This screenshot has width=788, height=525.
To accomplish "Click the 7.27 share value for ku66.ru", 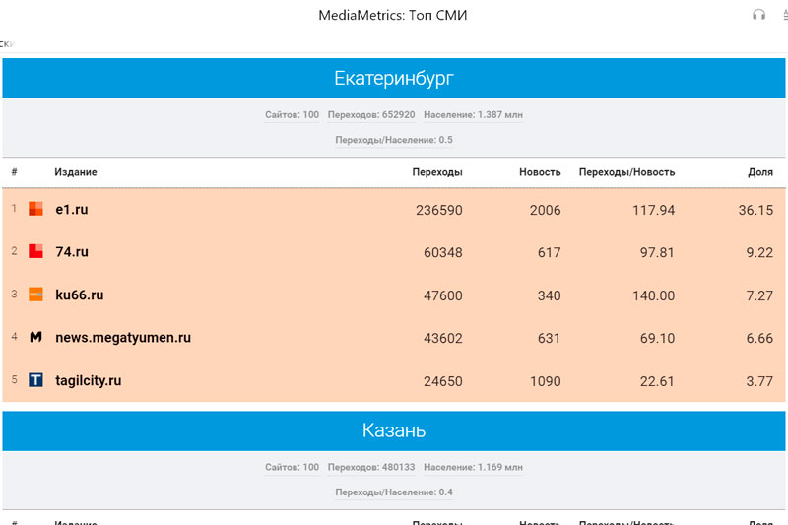I will (759, 295).
